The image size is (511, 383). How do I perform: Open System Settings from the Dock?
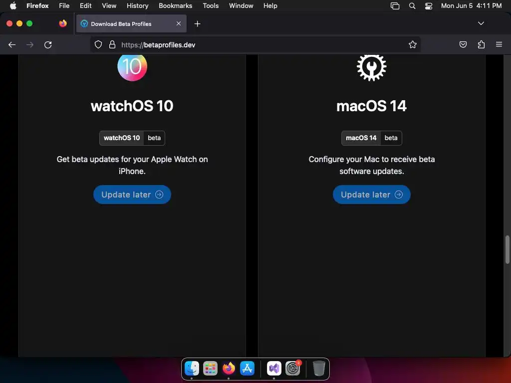(x=292, y=369)
